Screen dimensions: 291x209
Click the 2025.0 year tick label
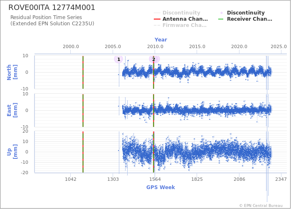click(279, 46)
